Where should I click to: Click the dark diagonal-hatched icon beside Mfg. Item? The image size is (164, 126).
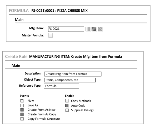click(x=94, y=29)
